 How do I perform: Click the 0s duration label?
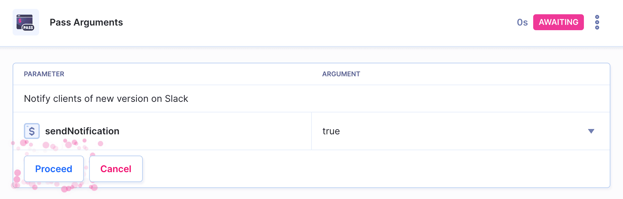tap(522, 22)
